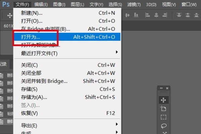Choose 存储为(A)... from file menu
The width and height of the screenshot is (201, 134).
67,97
